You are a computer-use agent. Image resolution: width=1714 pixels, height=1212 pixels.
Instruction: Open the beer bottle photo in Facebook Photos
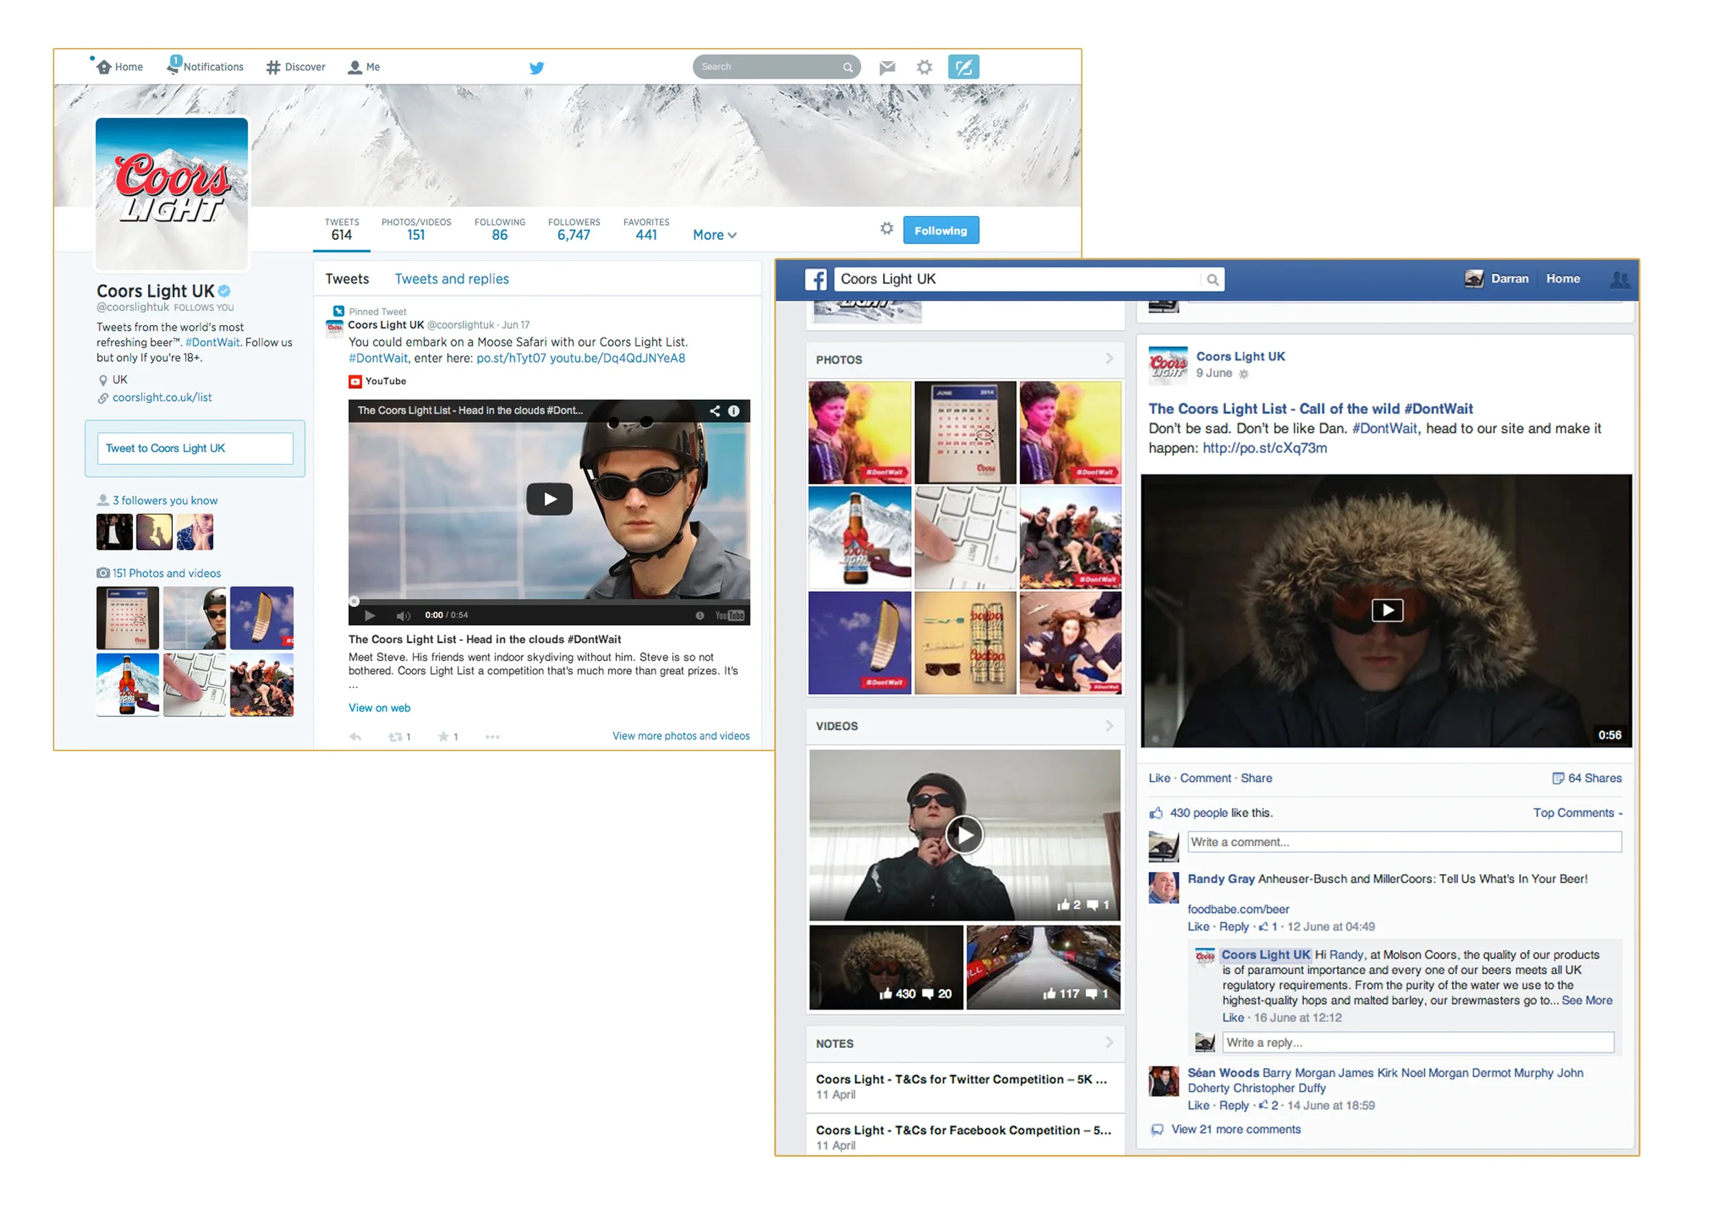point(859,537)
